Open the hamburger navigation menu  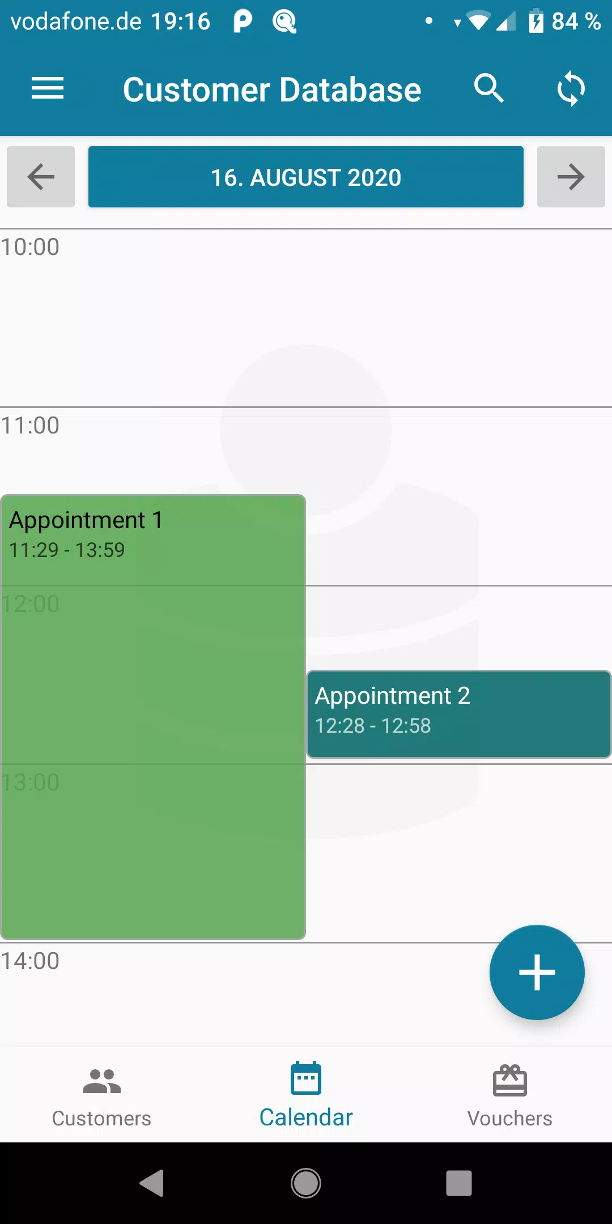point(48,89)
